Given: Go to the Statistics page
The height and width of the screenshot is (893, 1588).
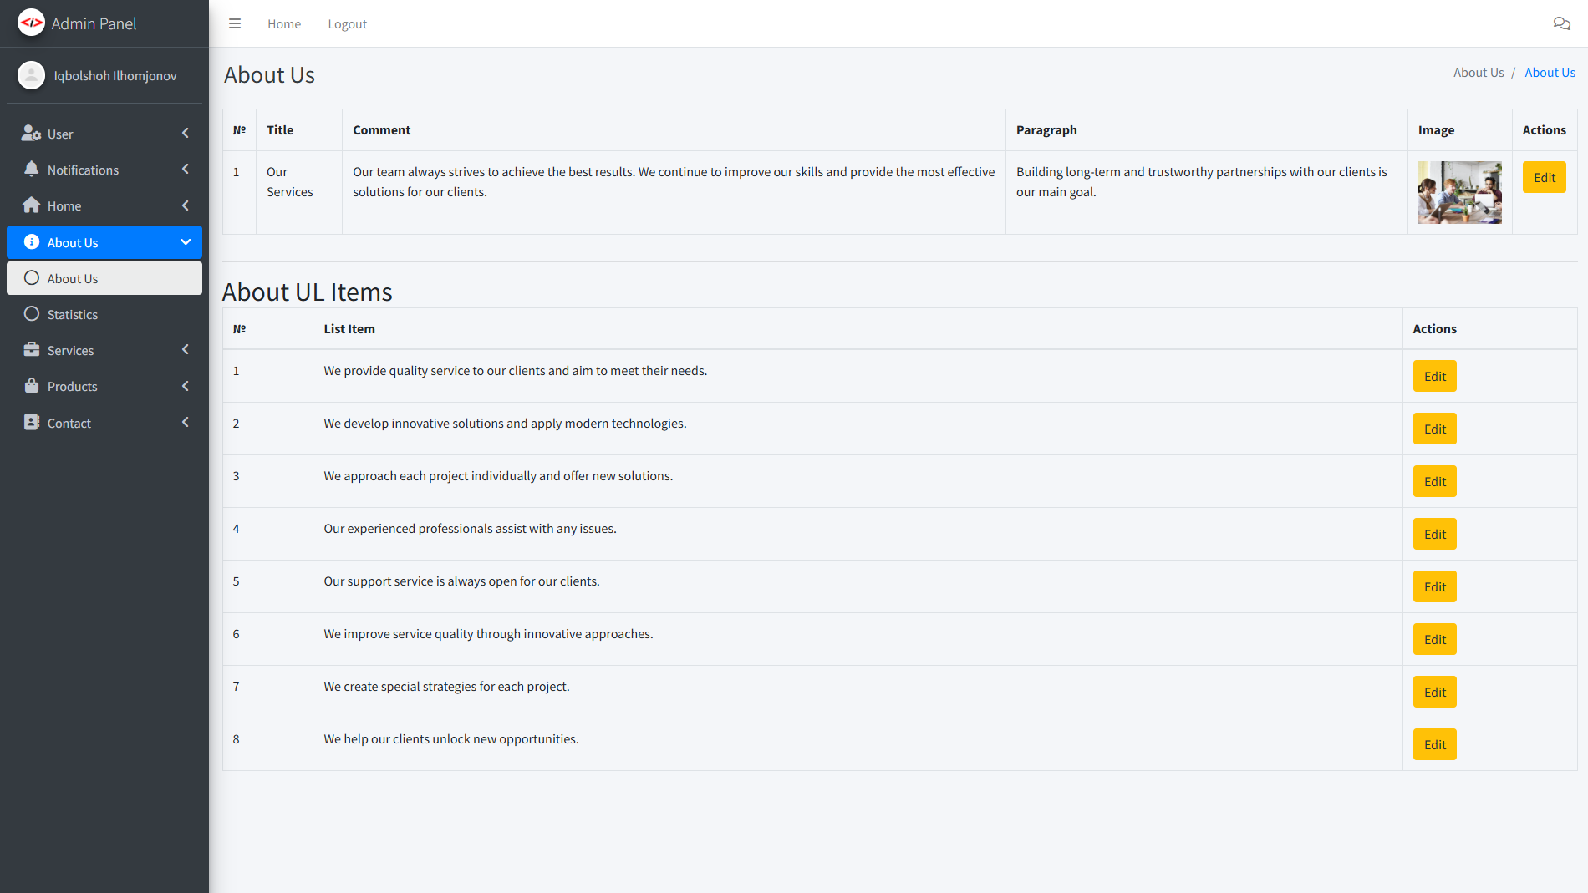Looking at the screenshot, I should 104,314.
